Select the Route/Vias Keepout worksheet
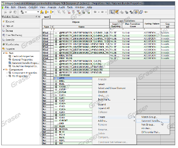 [x=25, y=66]
